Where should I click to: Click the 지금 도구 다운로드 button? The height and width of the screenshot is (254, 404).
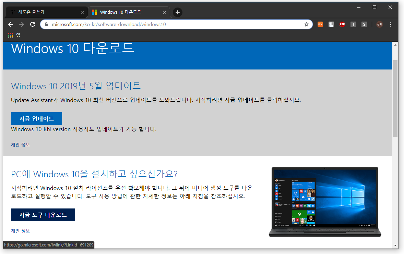[x=43, y=215]
